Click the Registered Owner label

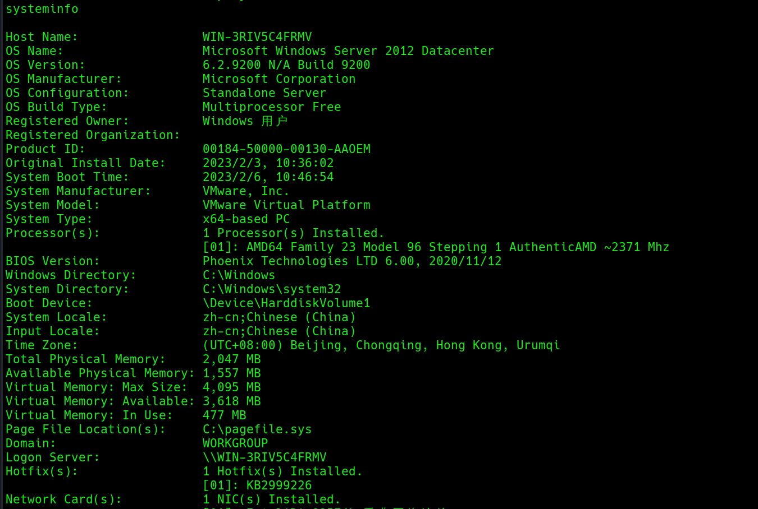[67, 121]
